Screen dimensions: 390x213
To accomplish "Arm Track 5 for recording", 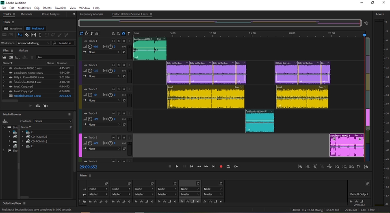I will click(124, 137).
